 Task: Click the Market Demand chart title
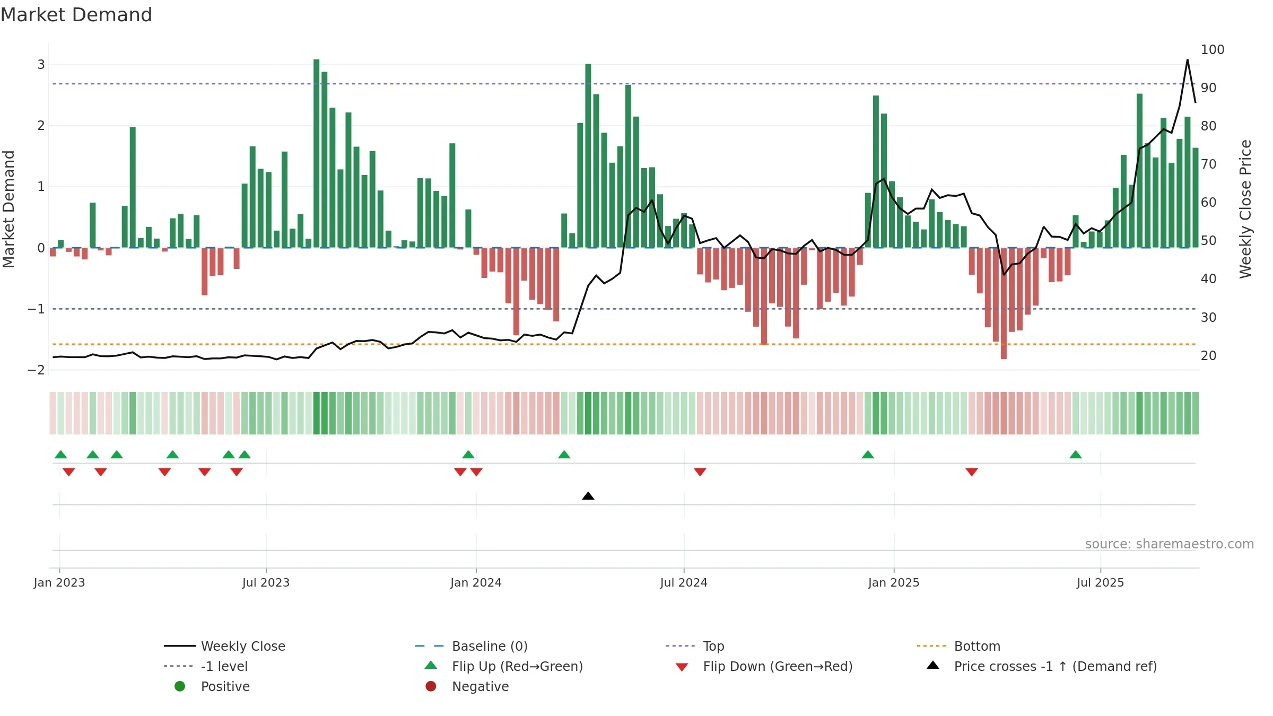[76, 15]
